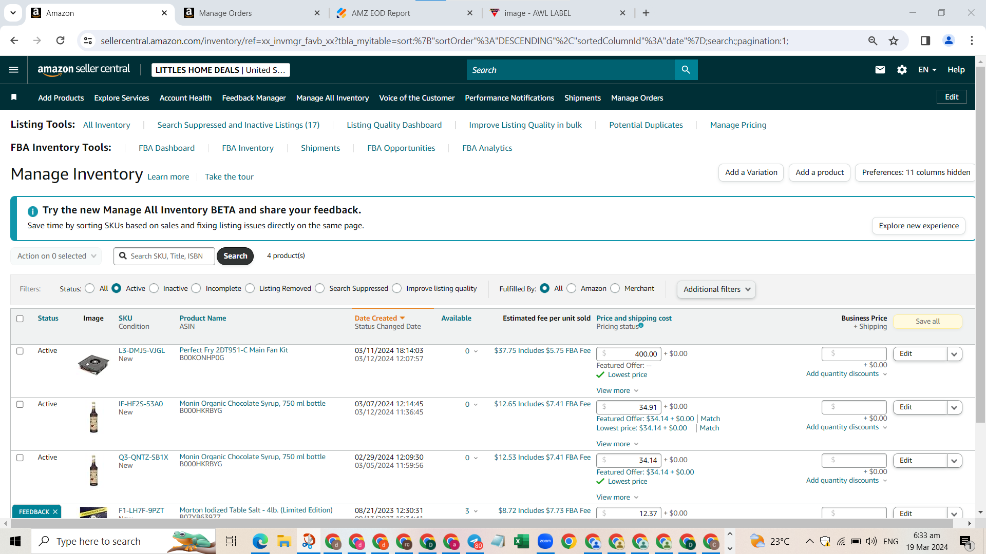The height and width of the screenshot is (554, 986).
Task: Open the messages envelope icon
Action: (880, 70)
